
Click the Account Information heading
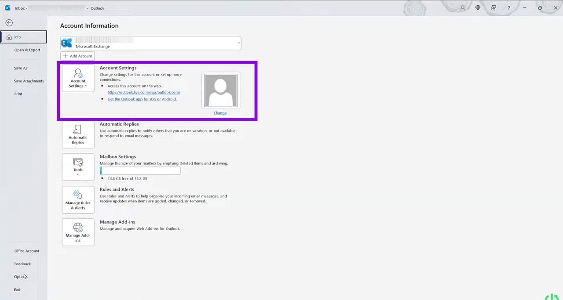click(x=89, y=26)
